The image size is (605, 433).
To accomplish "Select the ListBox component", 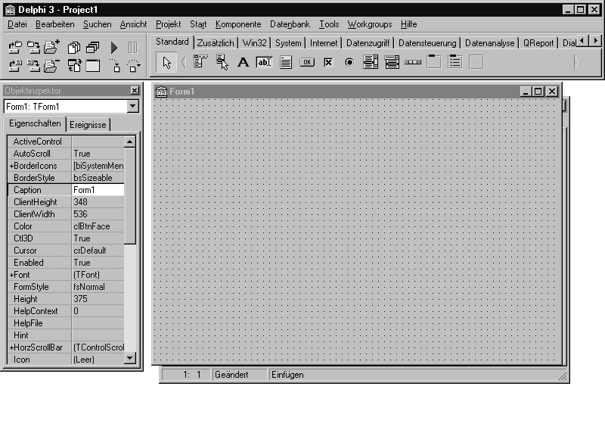I will tap(371, 62).
